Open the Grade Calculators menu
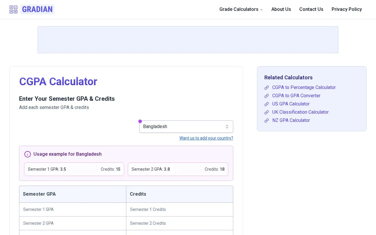Viewport: 376px width, 235px height. point(241,9)
